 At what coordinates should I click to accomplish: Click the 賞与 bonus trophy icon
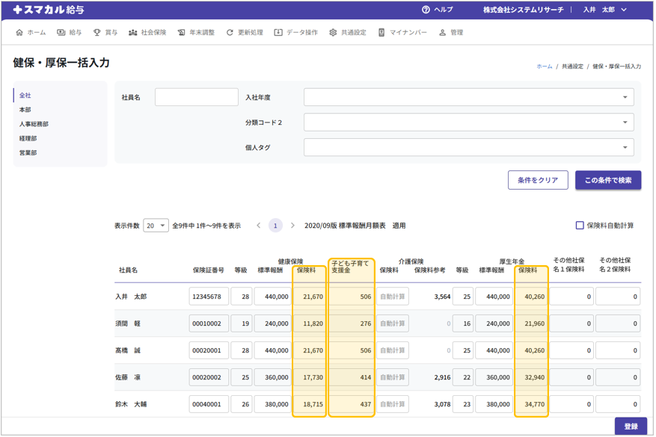coord(96,33)
